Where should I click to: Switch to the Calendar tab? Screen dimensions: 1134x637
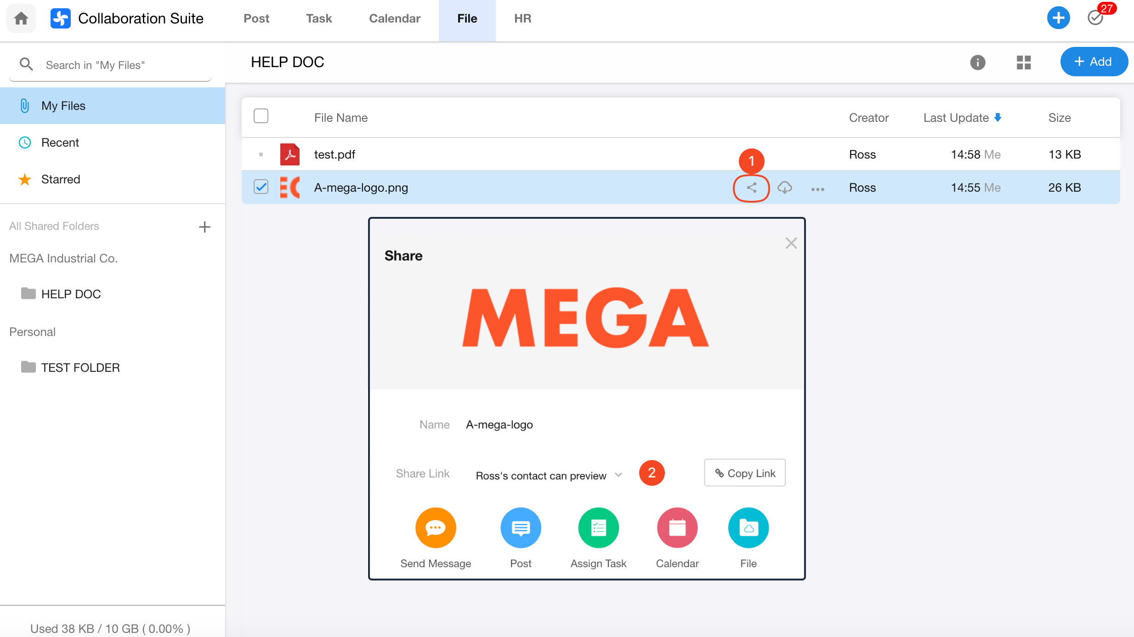click(x=394, y=18)
